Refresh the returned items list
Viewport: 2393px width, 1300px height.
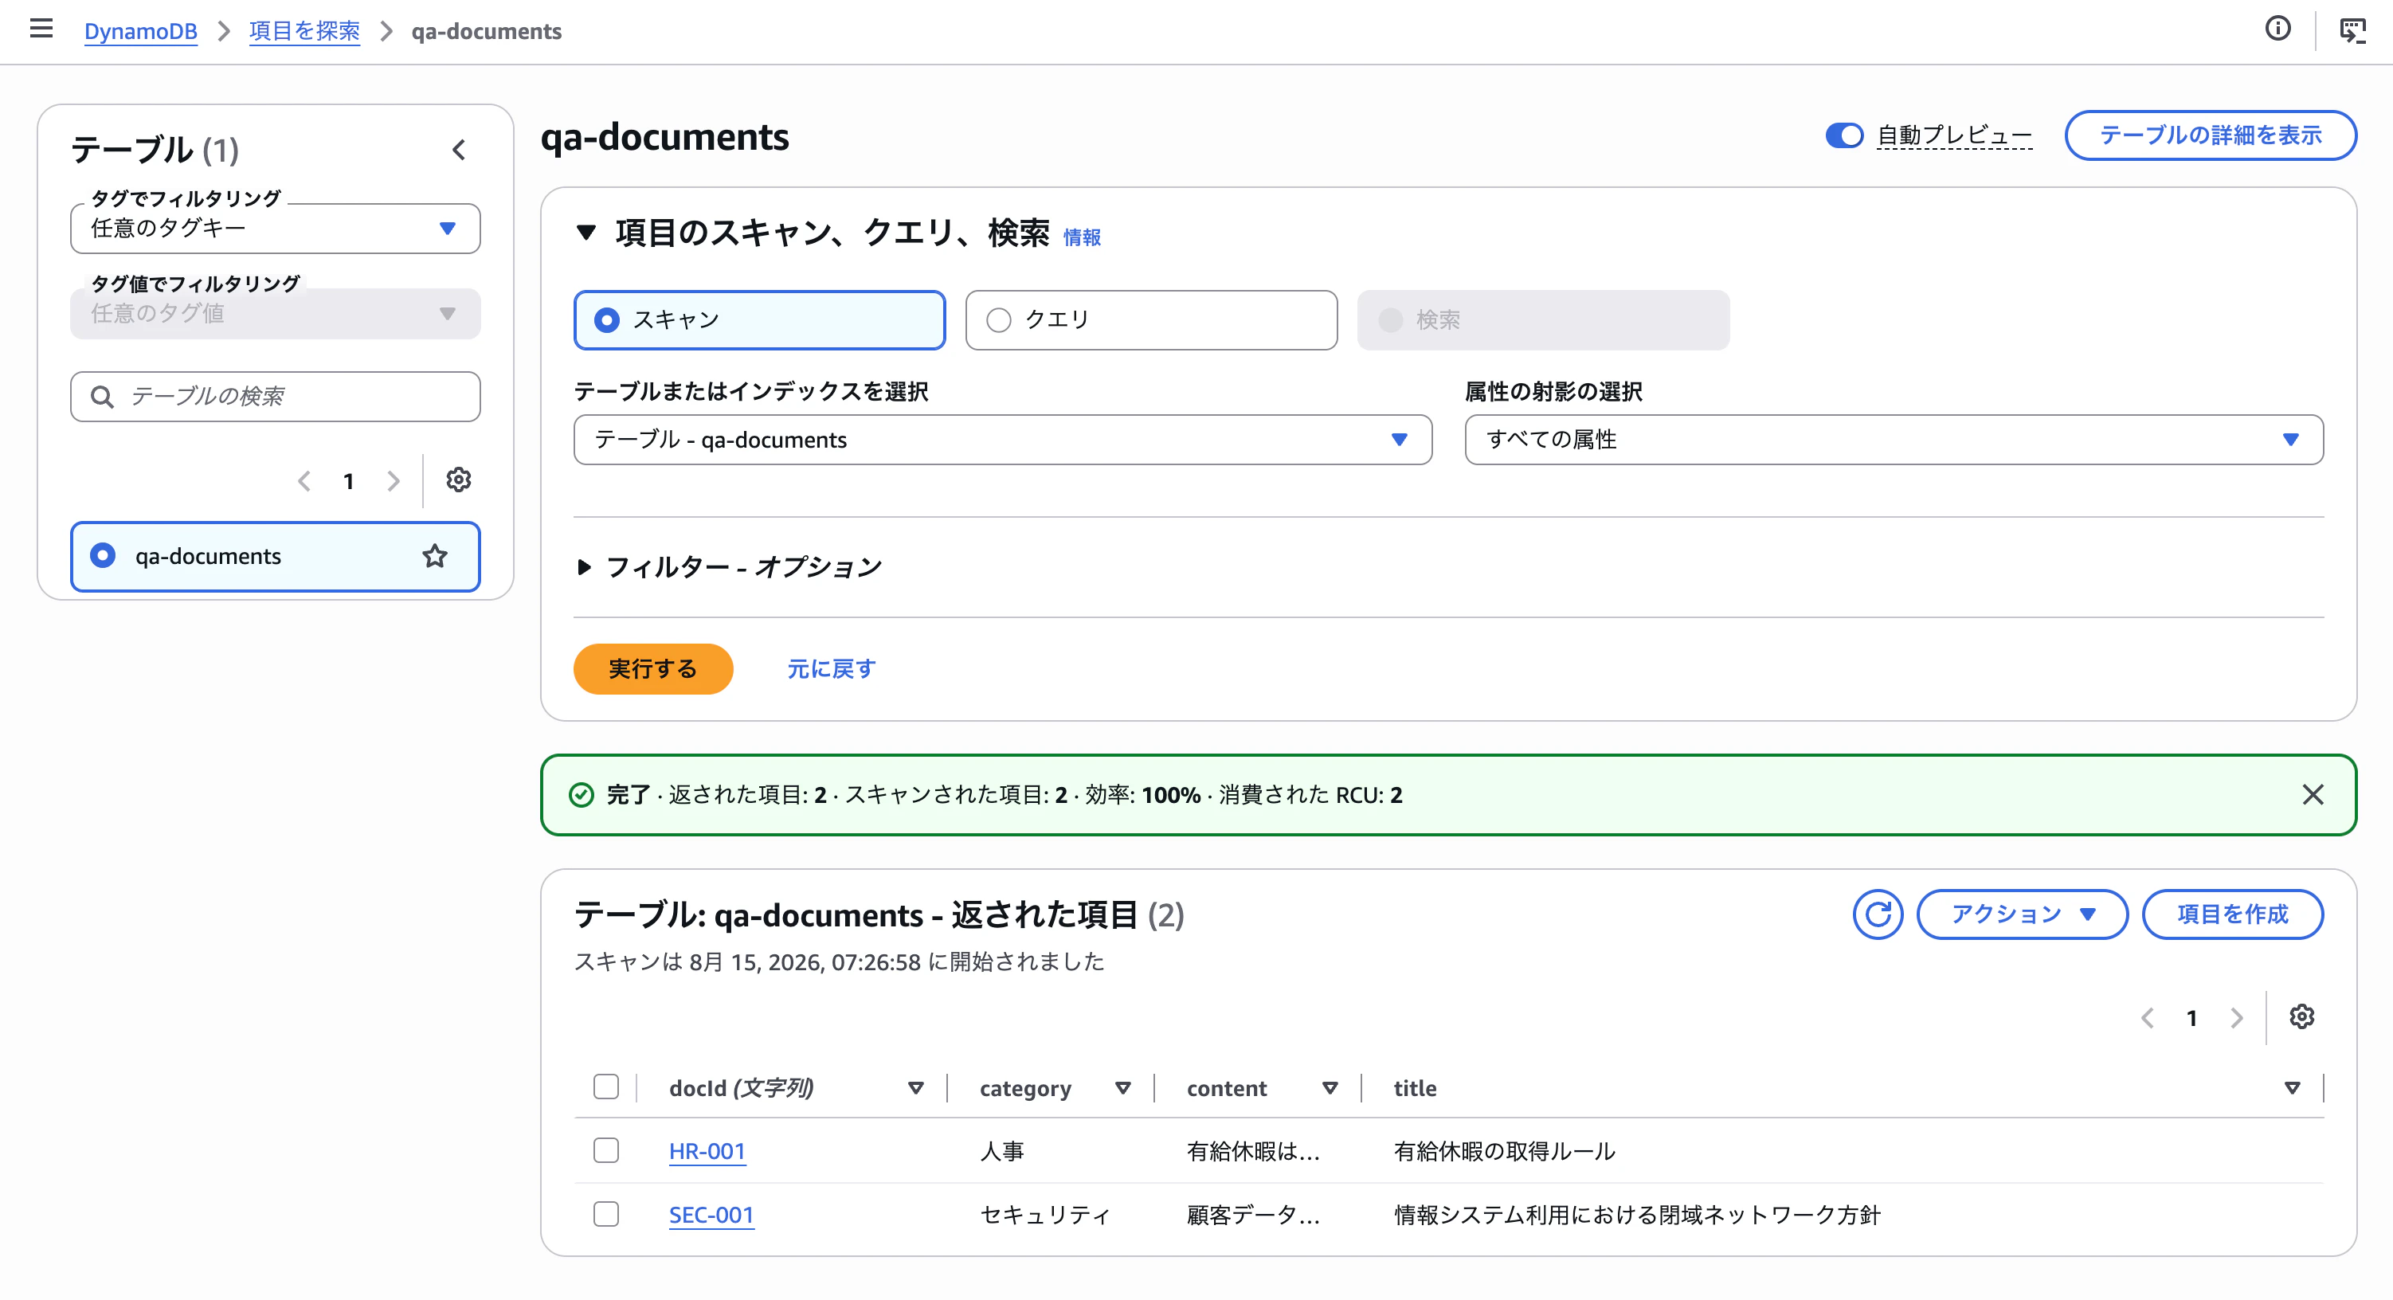[x=1878, y=914]
